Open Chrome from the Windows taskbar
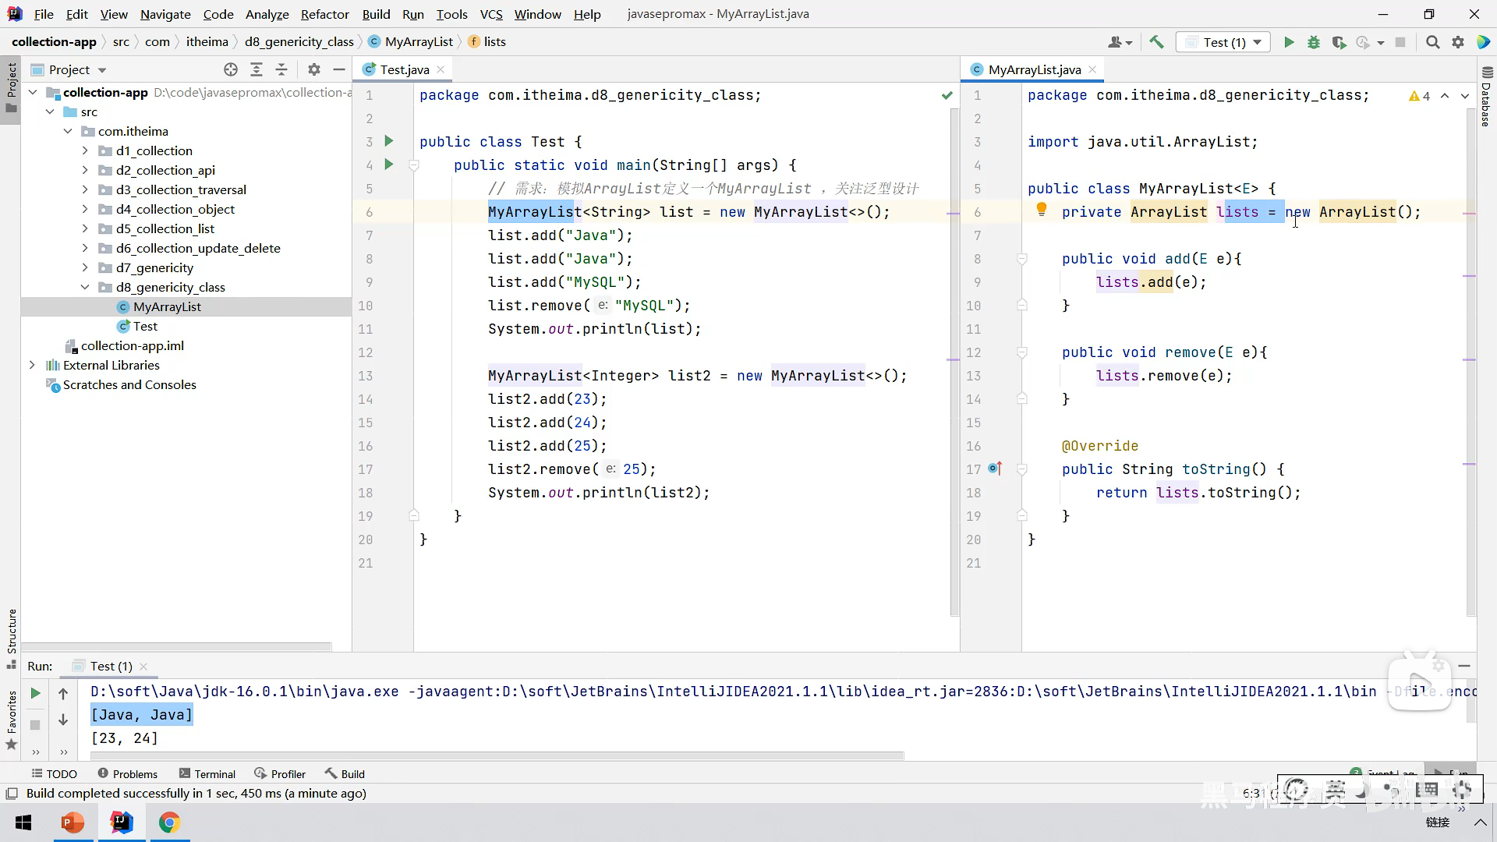1497x842 pixels. pos(169,823)
